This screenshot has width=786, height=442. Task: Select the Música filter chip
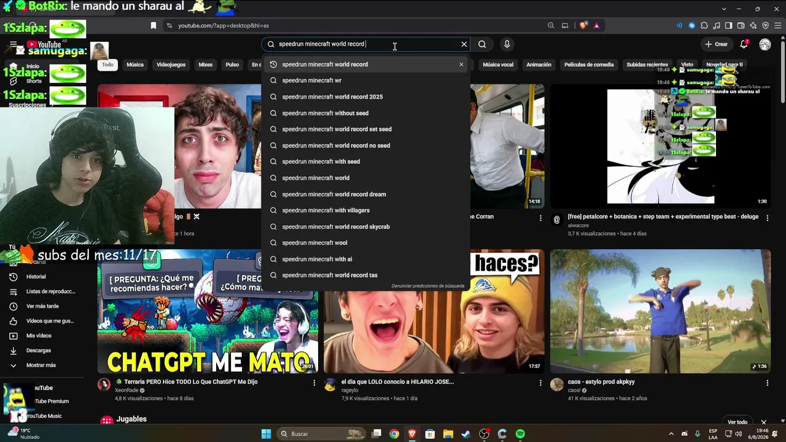pos(135,64)
